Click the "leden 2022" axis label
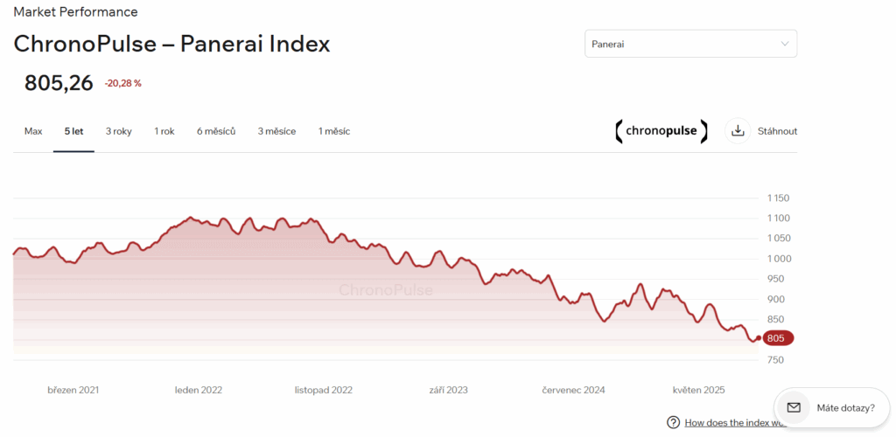 point(199,390)
